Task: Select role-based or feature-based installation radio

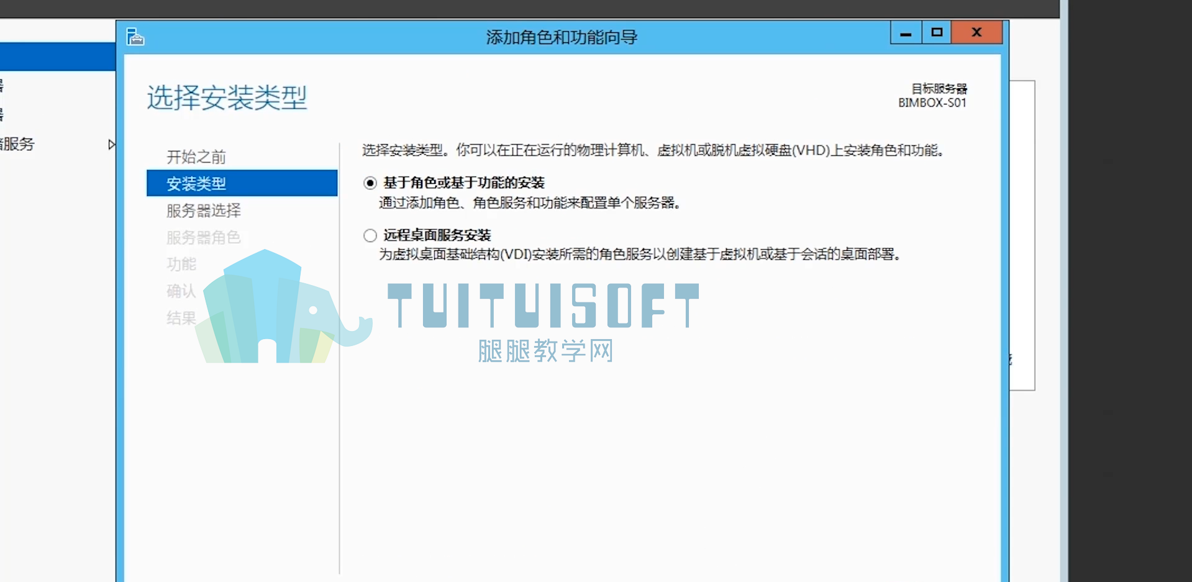Action: point(370,183)
